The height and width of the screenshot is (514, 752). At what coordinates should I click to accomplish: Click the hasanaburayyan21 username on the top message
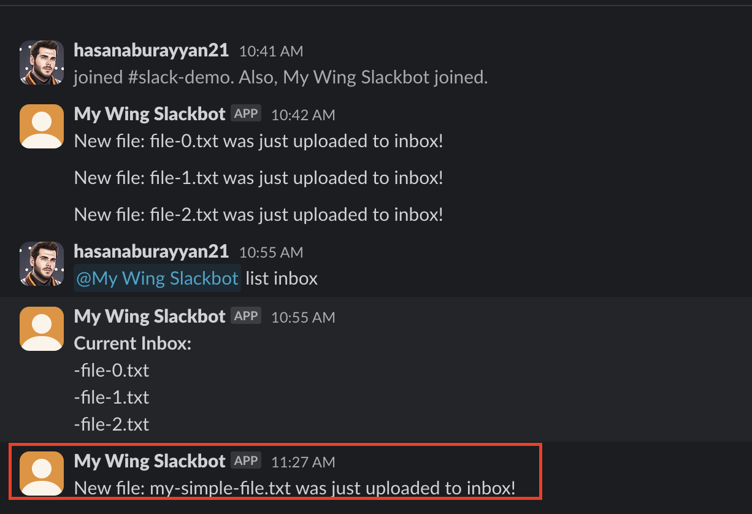pos(151,51)
